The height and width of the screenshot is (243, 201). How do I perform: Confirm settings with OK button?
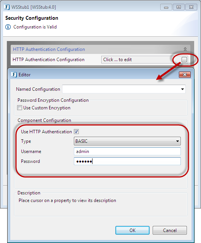coord(132,230)
